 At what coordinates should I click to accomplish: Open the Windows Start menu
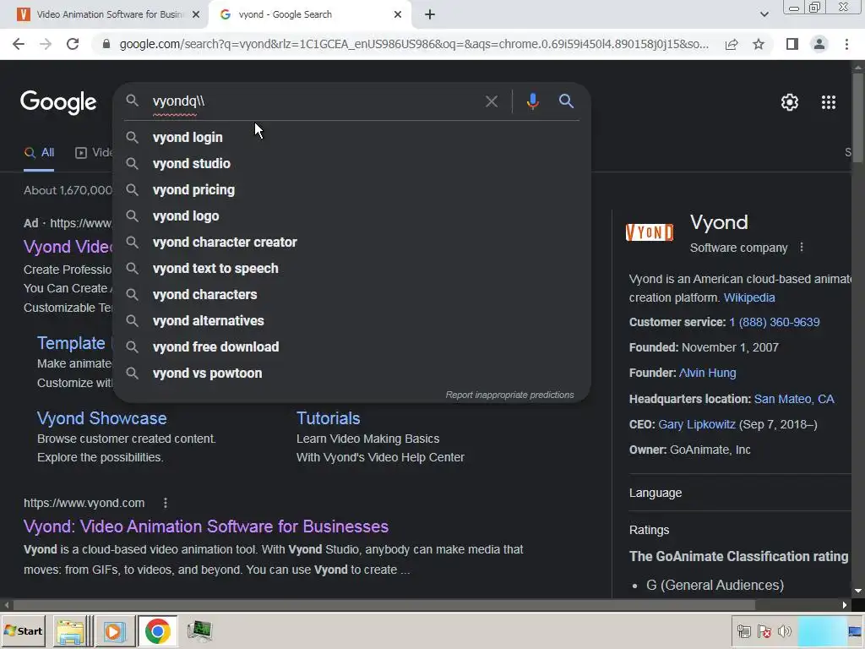pos(23,630)
